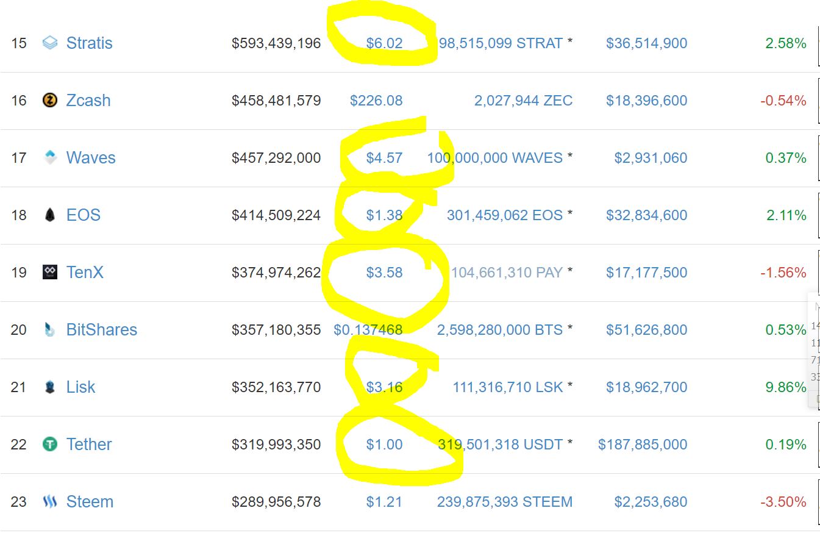Screen dimensions: 820x533
Task: Open the TenX coin name link
Action: [85, 273]
